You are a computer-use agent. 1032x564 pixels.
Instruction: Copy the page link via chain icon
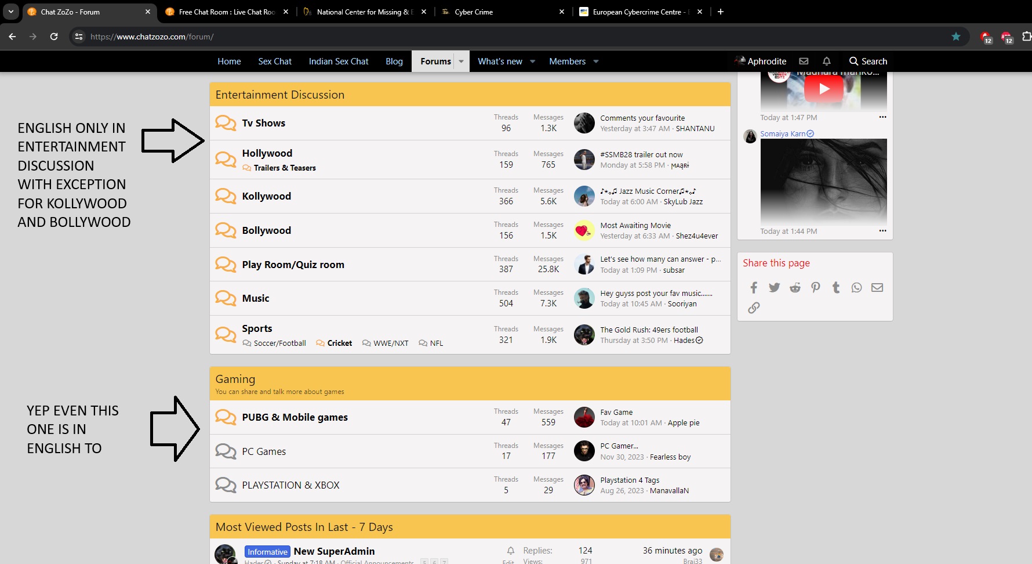754,308
